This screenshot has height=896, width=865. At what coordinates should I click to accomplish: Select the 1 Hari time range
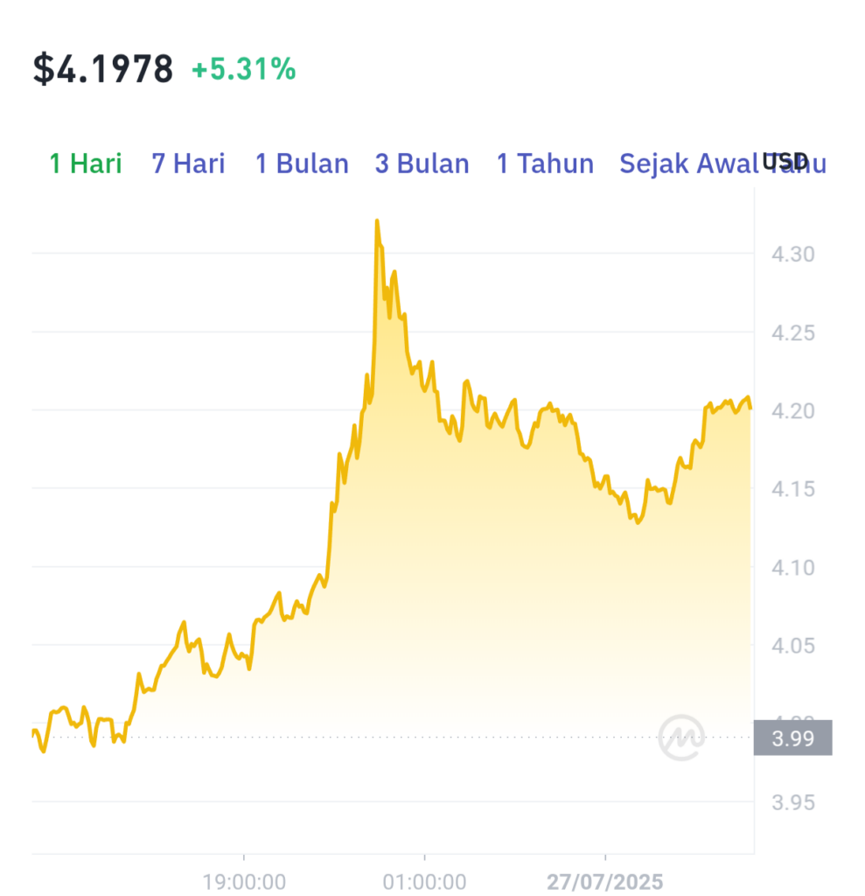tap(86, 164)
